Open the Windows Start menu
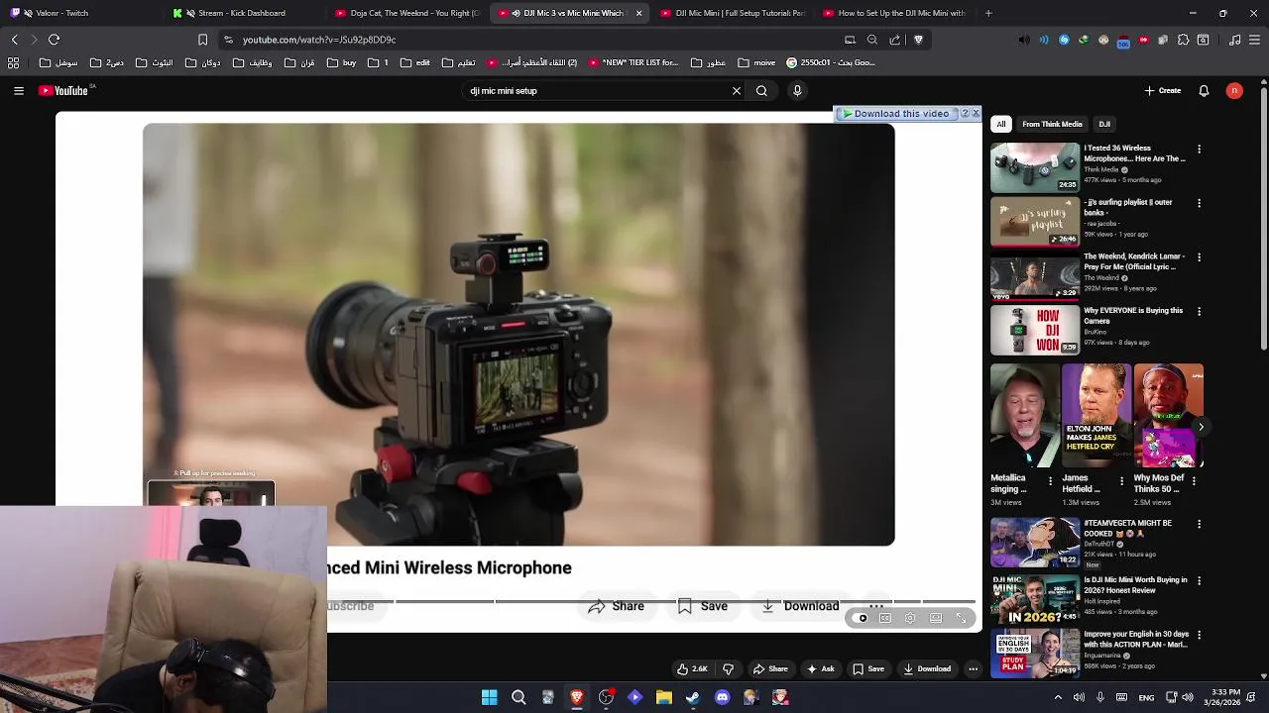 click(x=489, y=697)
